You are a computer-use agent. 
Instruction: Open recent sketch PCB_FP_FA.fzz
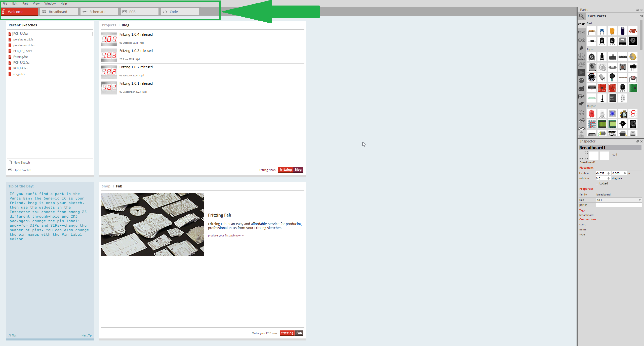23,51
